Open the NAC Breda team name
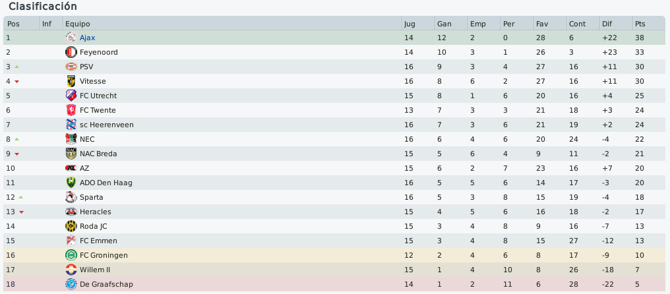670x294 pixels. 98,154
